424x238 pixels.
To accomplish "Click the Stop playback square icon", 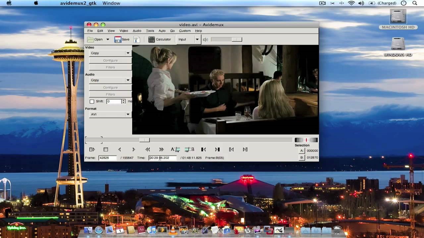I will (x=106, y=150).
